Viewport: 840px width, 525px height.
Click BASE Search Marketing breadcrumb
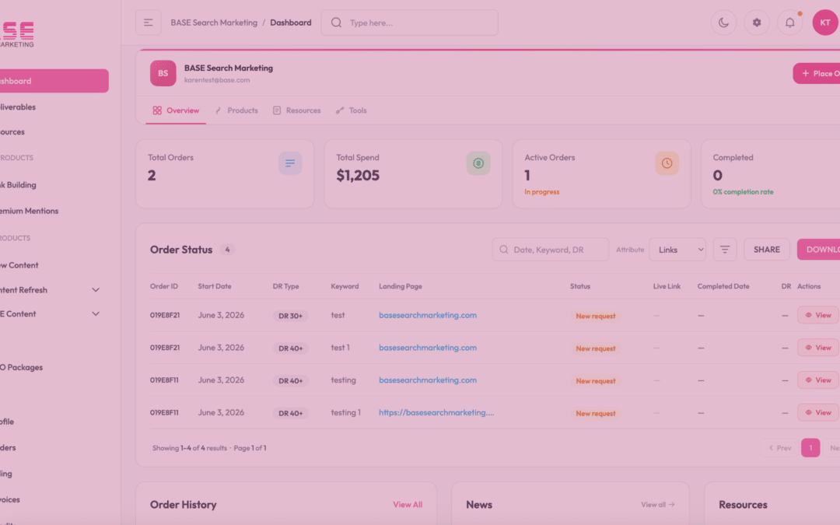tap(214, 23)
